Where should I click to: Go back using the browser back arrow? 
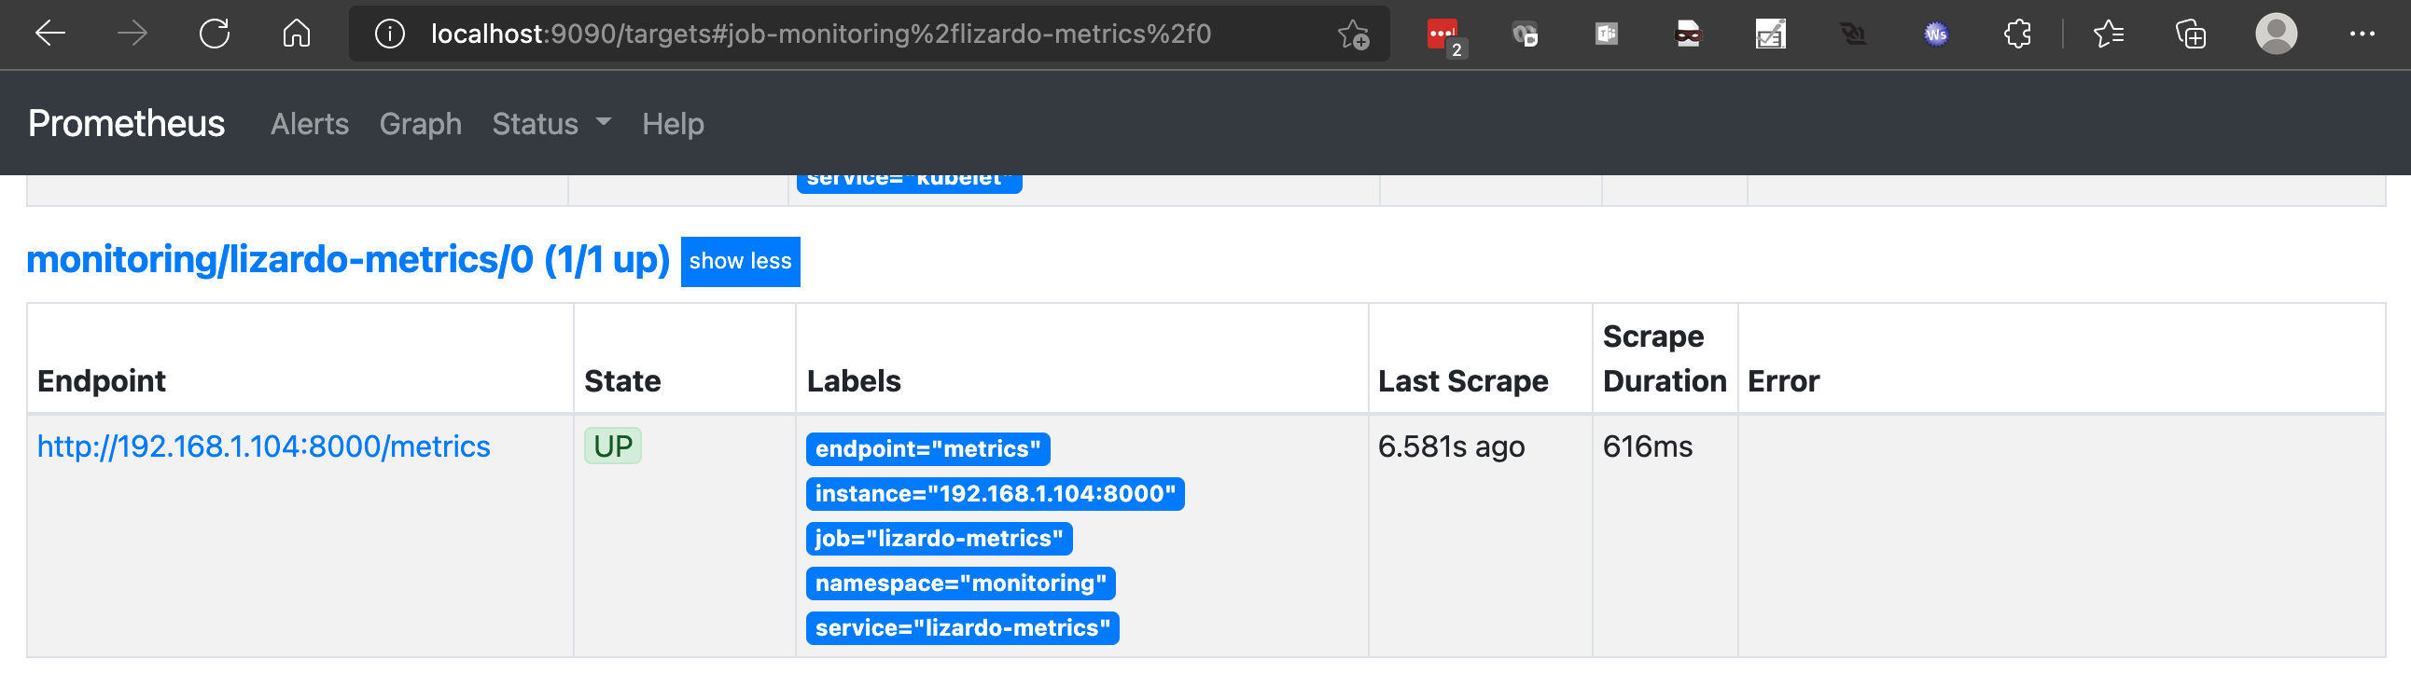coord(49,34)
